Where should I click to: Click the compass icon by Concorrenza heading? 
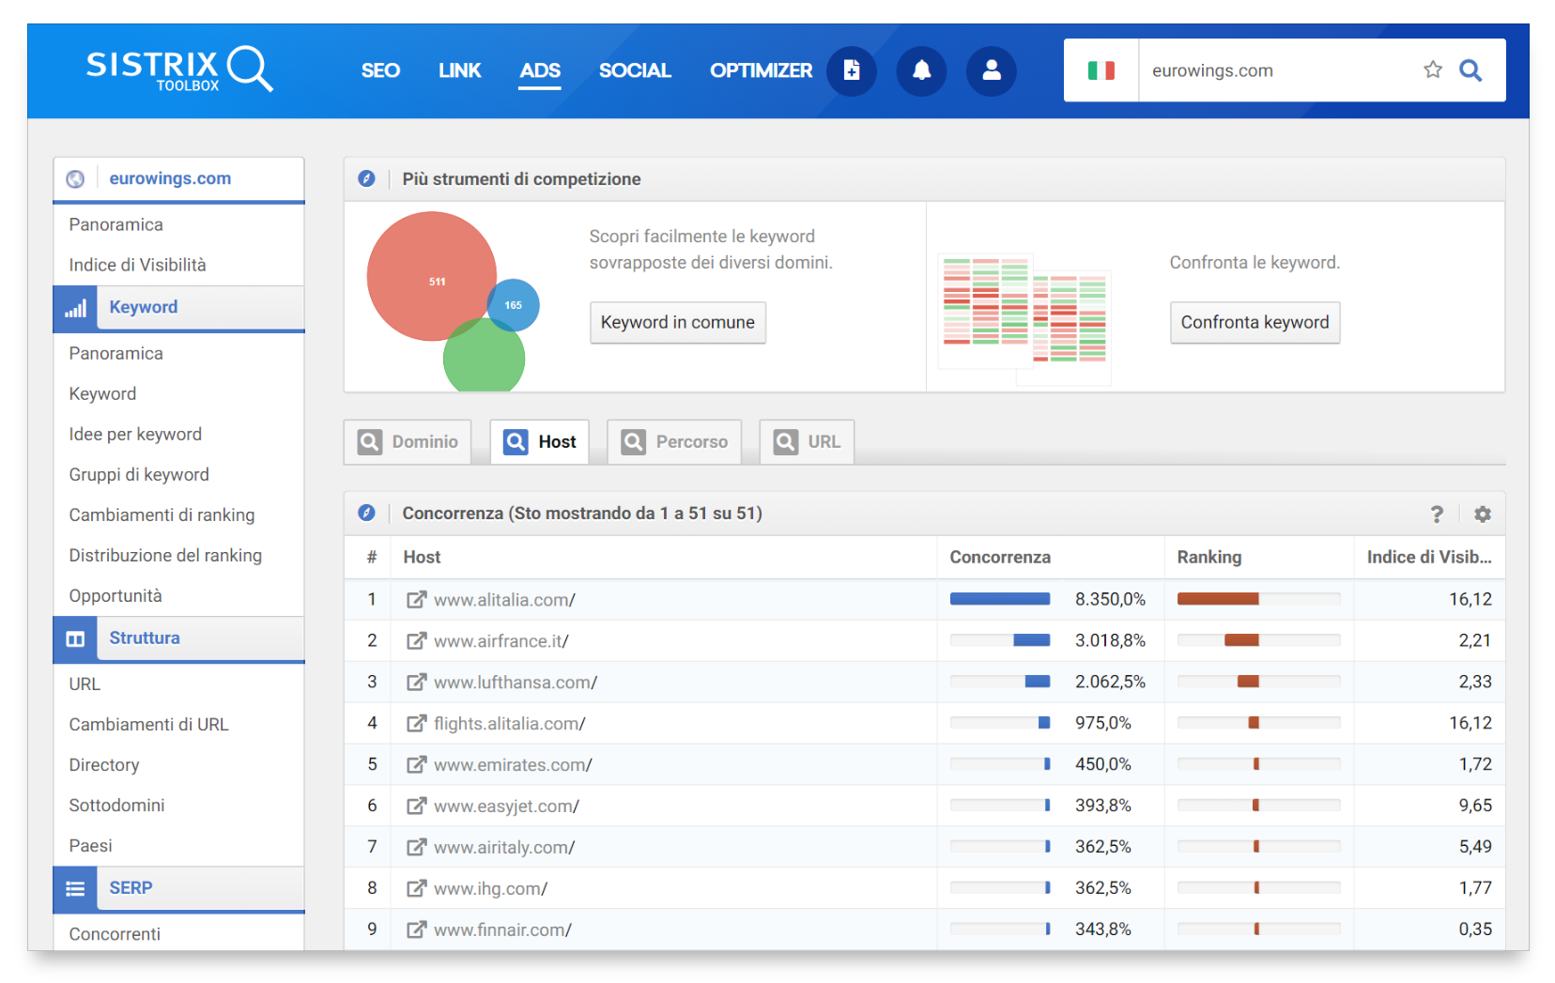[367, 513]
